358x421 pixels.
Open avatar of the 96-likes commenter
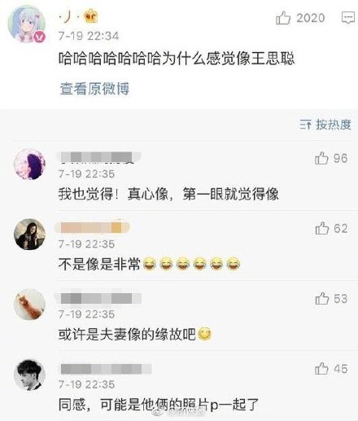click(x=29, y=164)
